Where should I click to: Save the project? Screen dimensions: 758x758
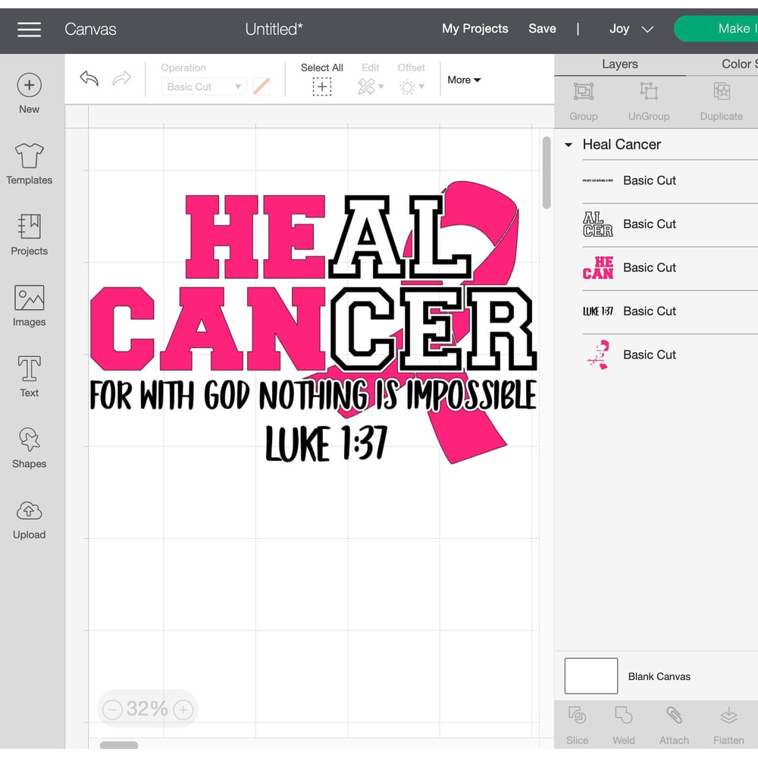(x=542, y=28)
